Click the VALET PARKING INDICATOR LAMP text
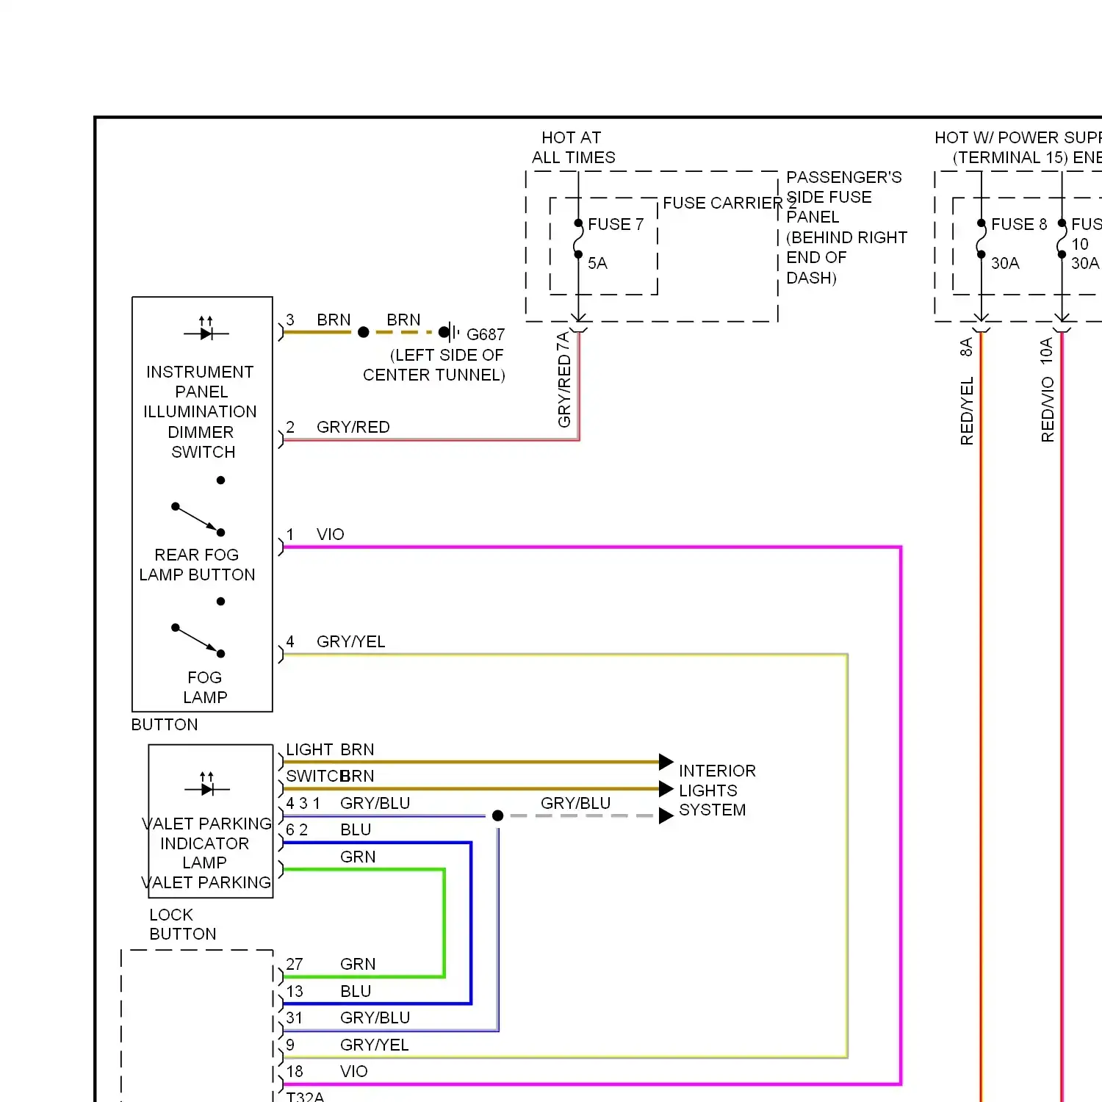This screenshot has width=1102, height=1102. tap(206, 843)
